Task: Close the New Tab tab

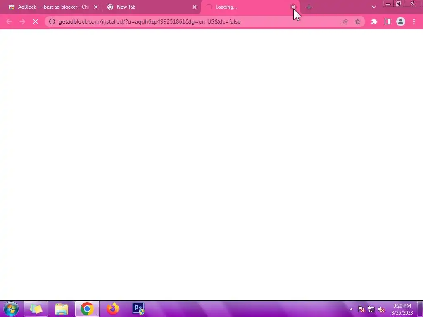Action: coord(195,7)
